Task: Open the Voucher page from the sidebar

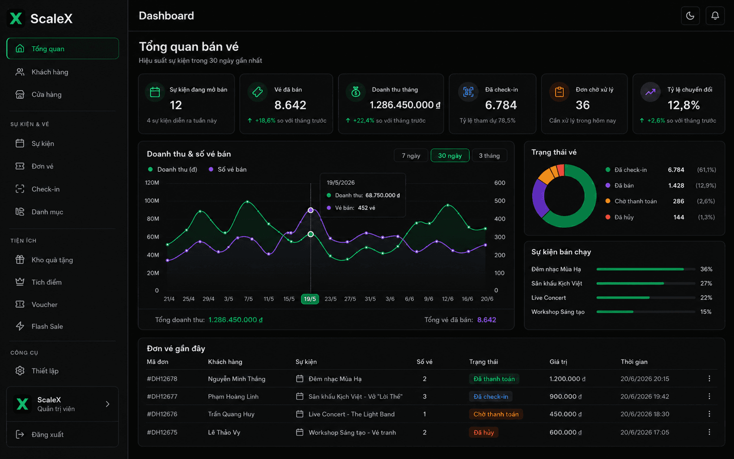Action: click(62, 304)
